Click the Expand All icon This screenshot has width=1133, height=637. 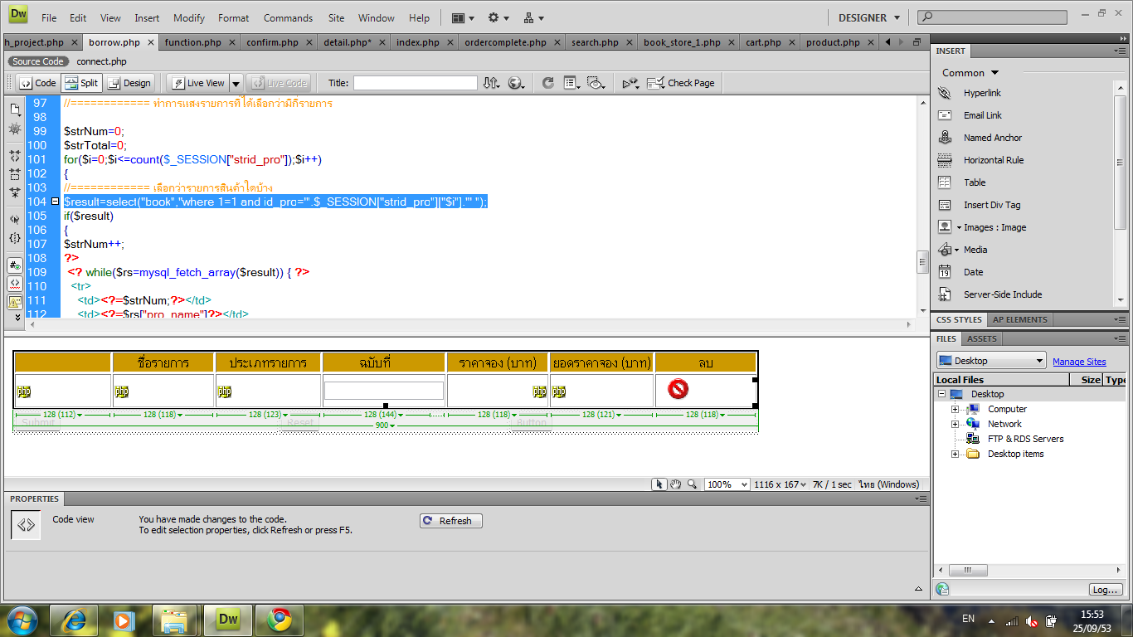(x=15, y=193)
